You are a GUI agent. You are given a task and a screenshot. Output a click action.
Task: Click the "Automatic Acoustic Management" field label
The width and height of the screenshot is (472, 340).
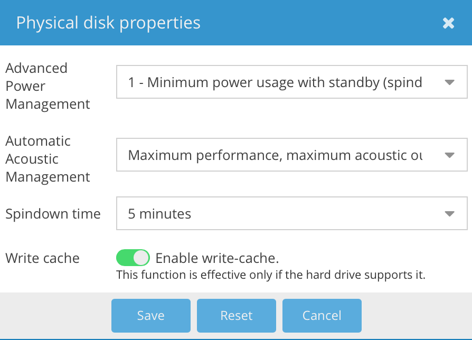tap(48, 159)
